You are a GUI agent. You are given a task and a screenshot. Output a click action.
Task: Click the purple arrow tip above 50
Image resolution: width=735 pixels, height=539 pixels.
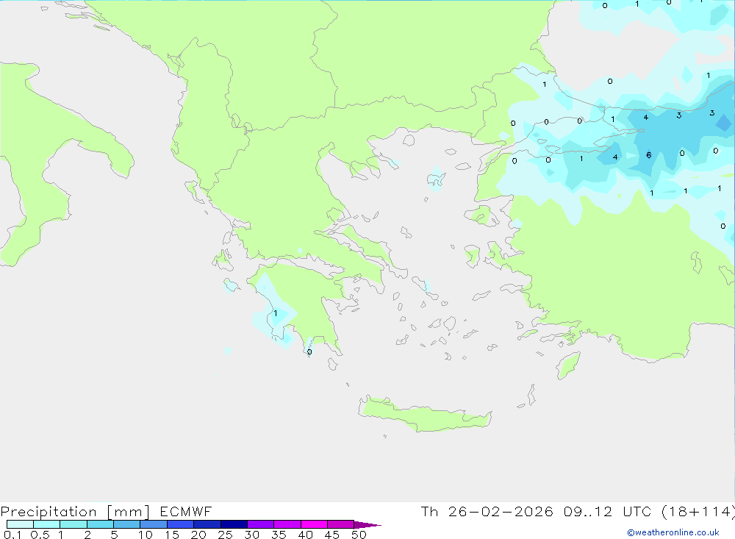(367, 524)
